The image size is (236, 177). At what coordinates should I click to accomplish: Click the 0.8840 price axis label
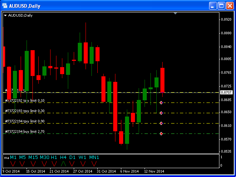(226, 47)
